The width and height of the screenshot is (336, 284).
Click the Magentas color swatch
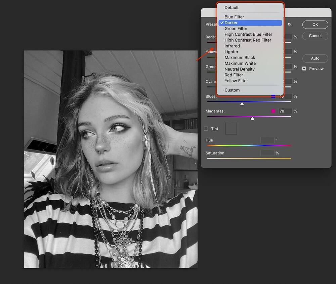tap(273, 111)
